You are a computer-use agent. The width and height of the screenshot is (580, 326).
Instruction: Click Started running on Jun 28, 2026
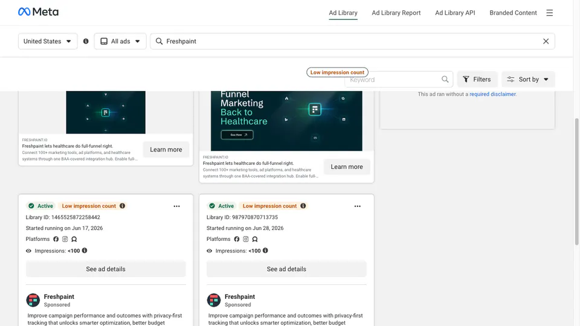click(245, 228)
